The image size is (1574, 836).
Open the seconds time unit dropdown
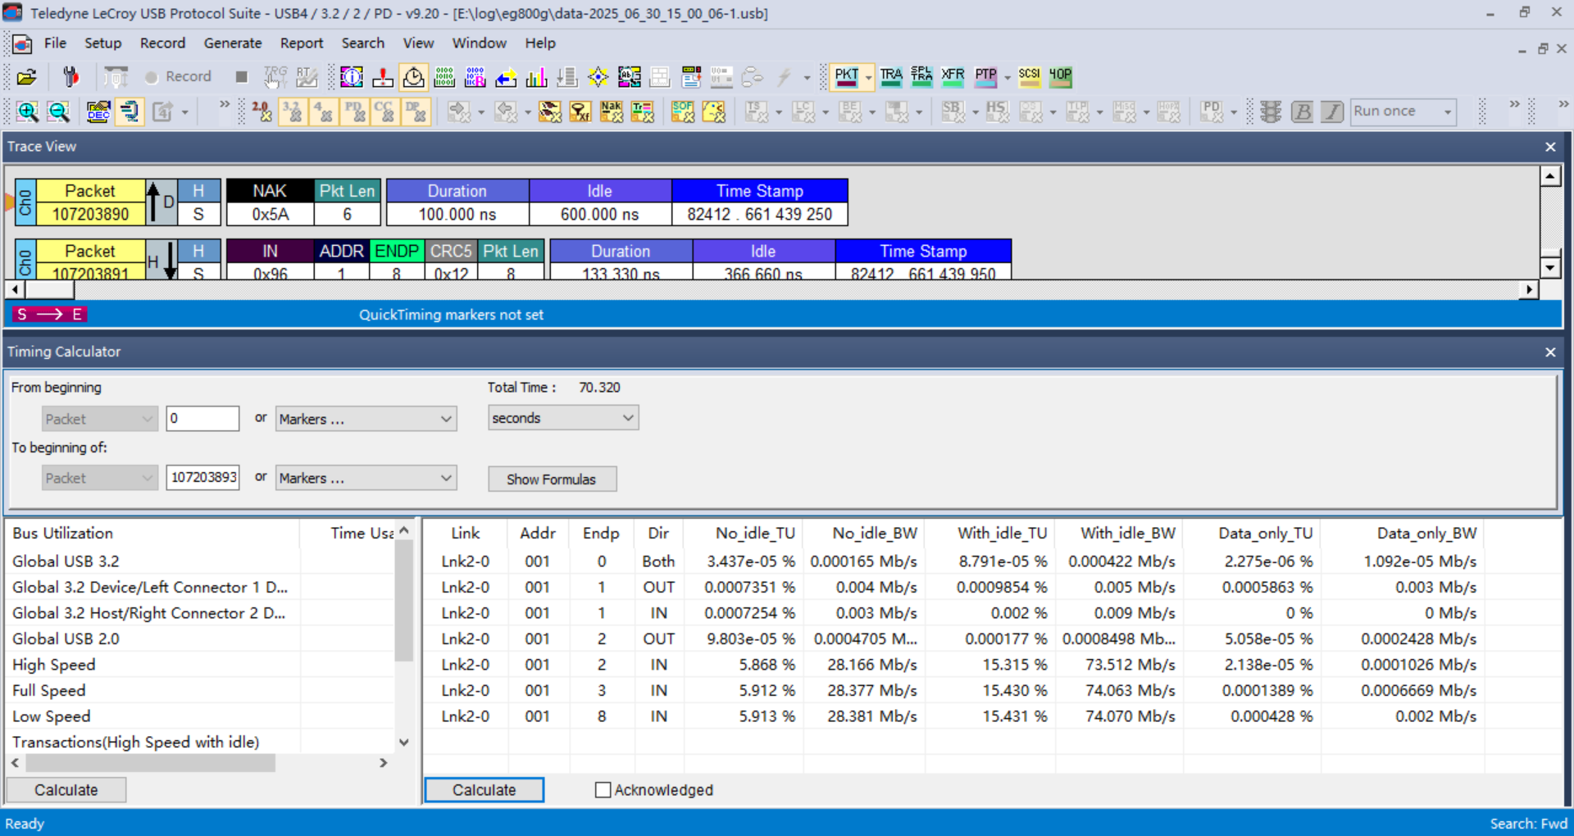point(563,418)
